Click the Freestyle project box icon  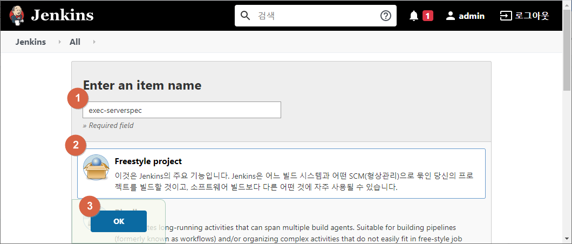pyautogui.click(x=96, y=167)
